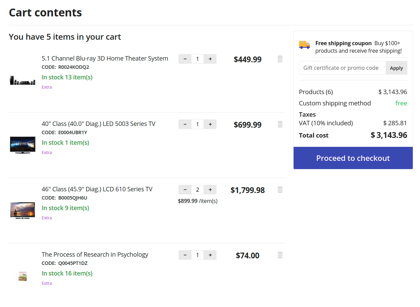Image resolution: width=420 pixels, height=307 pixels.
Task: Remove the Home Theater System from cart
Action: coord(280,59)
